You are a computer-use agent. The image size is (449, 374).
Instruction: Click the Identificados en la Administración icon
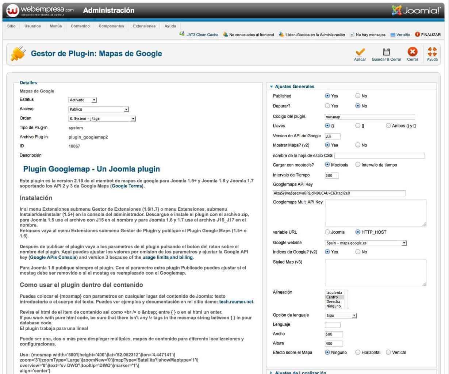281,34
